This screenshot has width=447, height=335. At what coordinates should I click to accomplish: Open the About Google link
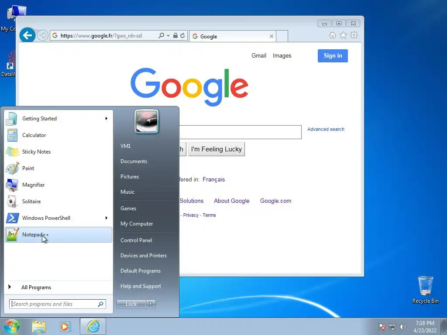(x=232, y=201)
